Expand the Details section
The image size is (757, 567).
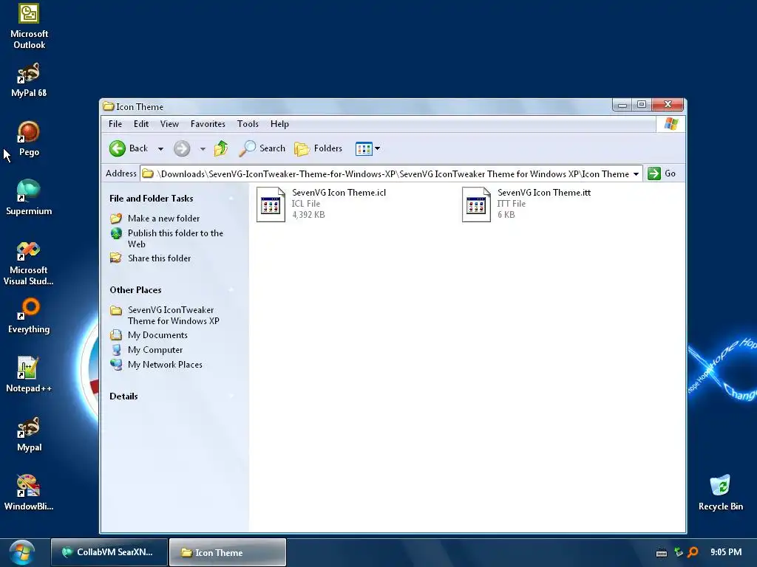(x=231, y=396)
